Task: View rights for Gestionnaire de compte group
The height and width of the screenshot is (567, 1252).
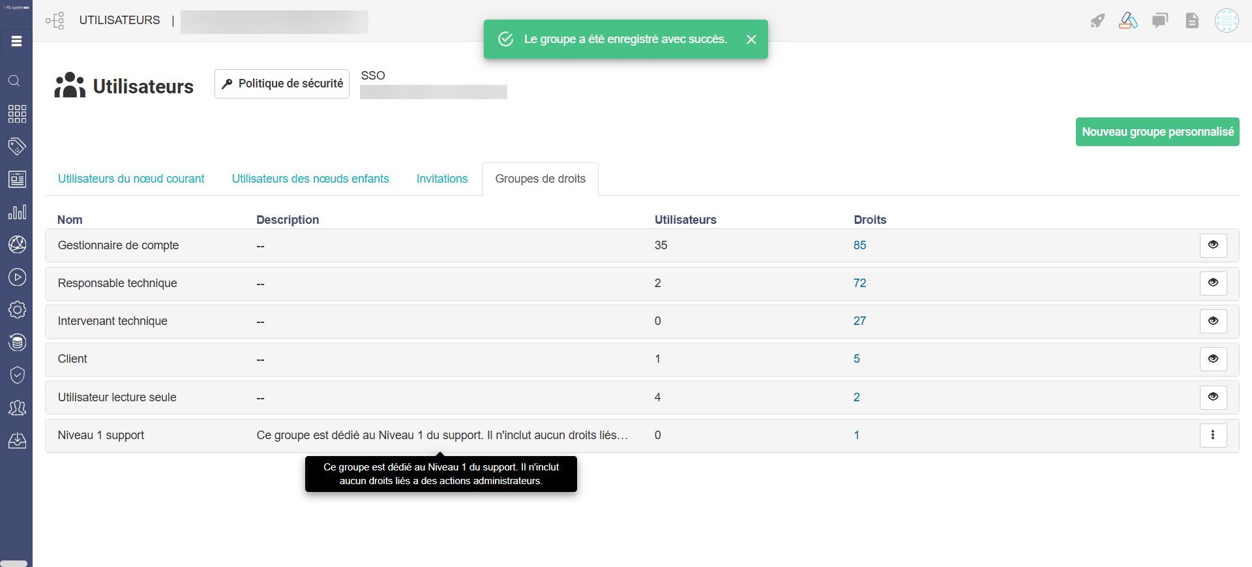Action: pos(1213,245)
